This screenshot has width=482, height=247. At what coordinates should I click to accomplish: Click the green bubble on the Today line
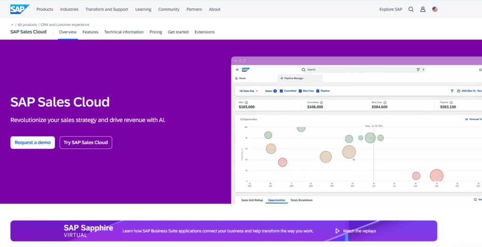[x=370, y=138]
